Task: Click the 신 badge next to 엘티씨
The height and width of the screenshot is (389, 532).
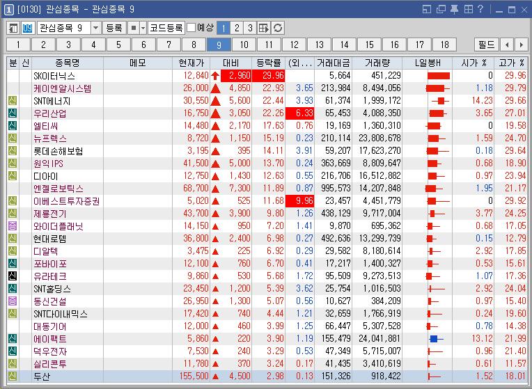Action: (x=13, y=125)
